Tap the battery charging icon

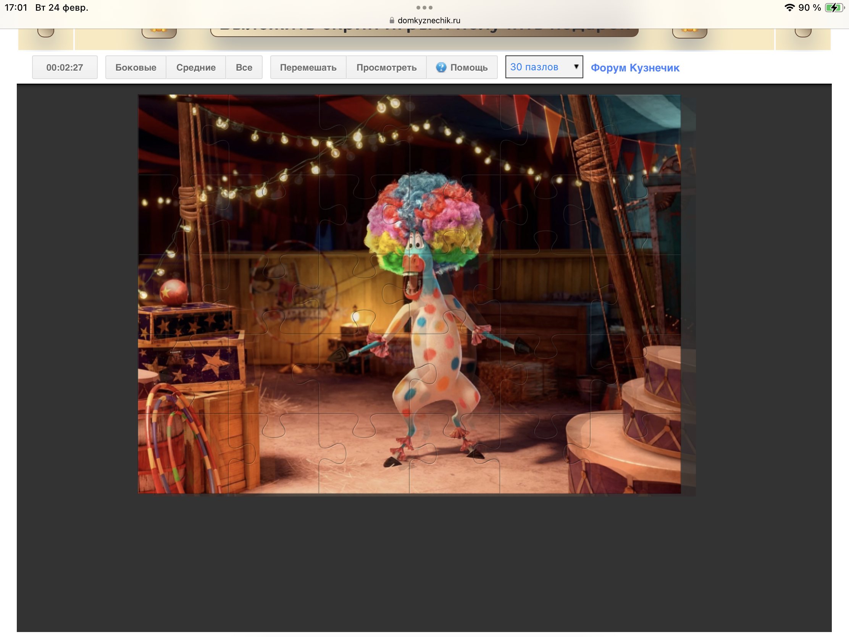[834, 8]
